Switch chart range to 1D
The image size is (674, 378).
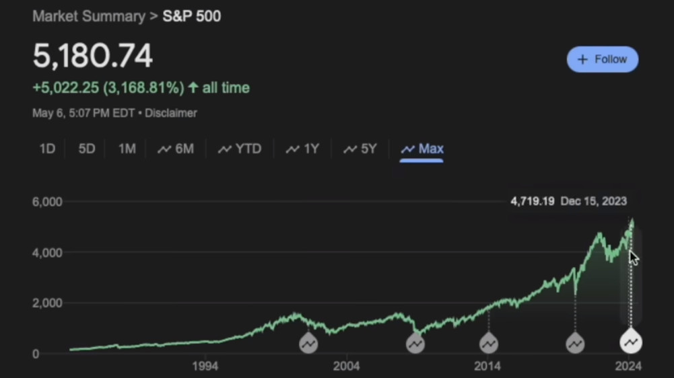47,149
